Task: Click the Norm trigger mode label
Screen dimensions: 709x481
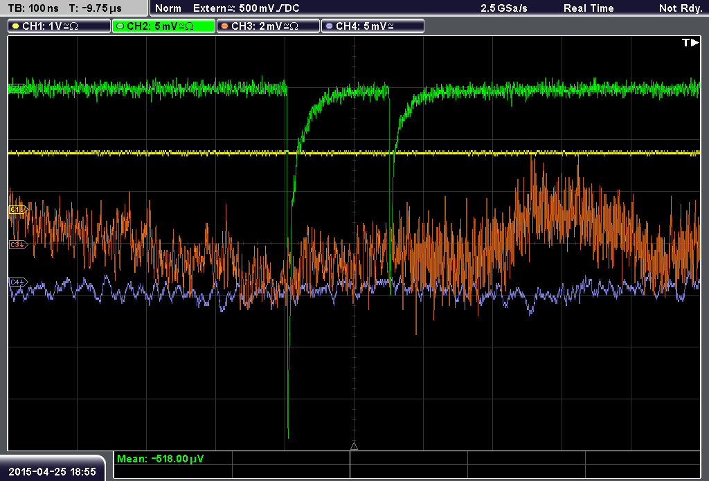Action: tap(168, 8)
